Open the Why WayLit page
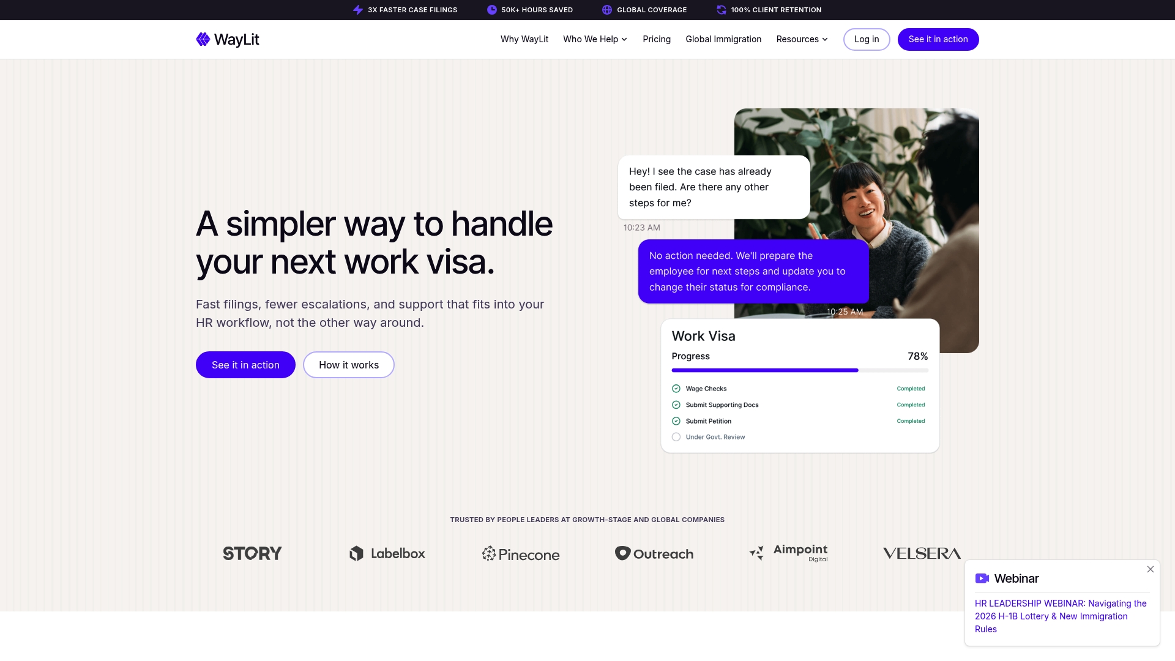 point(524,39)
